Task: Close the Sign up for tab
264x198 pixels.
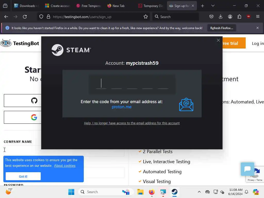Action: point(193,6)
